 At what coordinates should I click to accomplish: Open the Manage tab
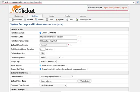(51, 16)
